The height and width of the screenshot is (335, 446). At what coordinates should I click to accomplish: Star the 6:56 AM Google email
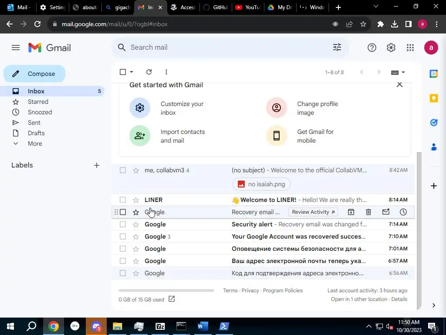coord(136,273)
